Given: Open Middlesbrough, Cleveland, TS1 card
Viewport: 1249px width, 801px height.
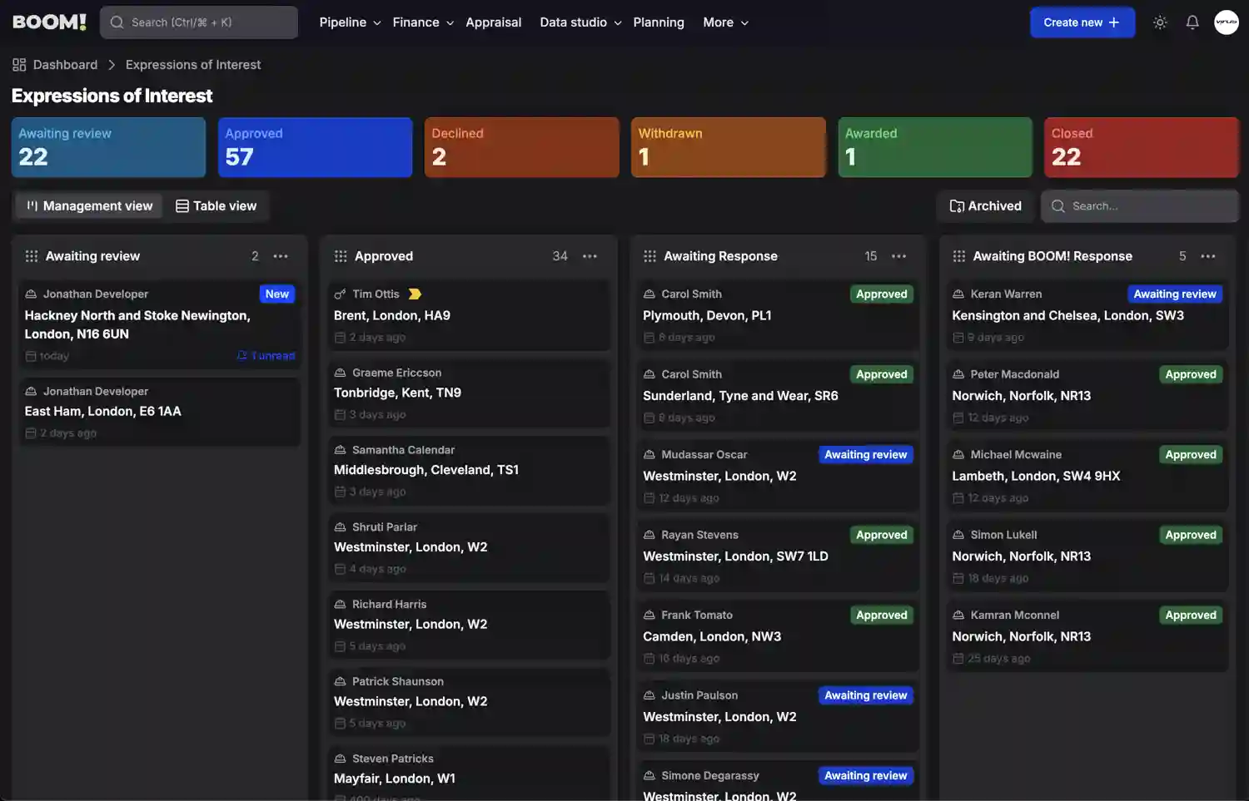Looking at the screenshot, I should (469, 470).
